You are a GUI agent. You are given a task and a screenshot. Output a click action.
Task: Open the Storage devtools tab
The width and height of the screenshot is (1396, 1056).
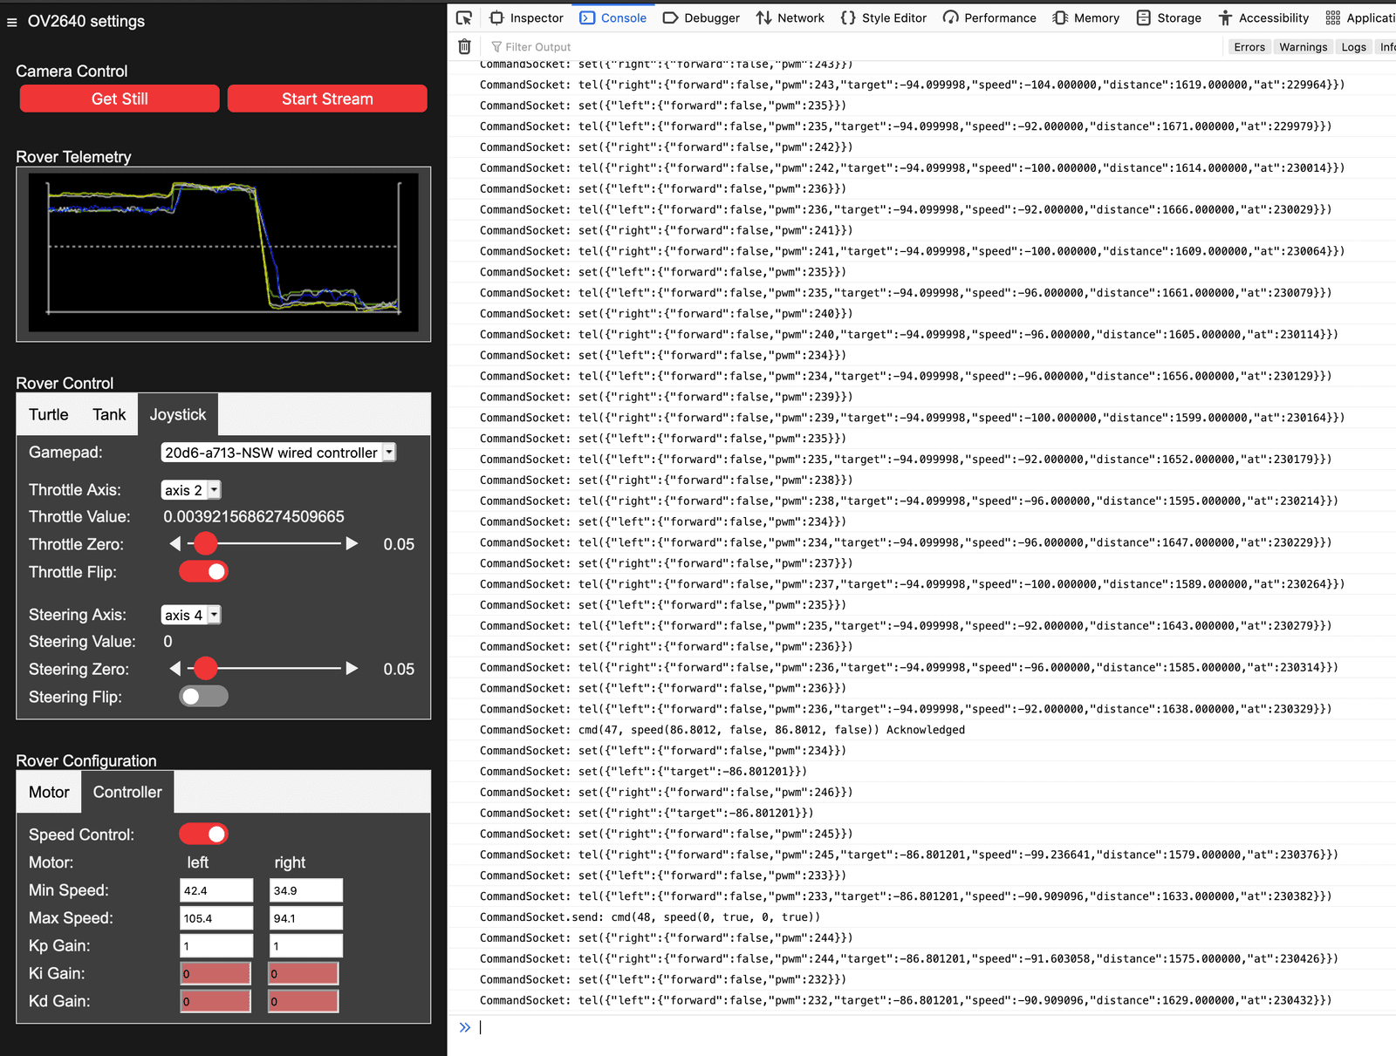tap(1168, 17)
